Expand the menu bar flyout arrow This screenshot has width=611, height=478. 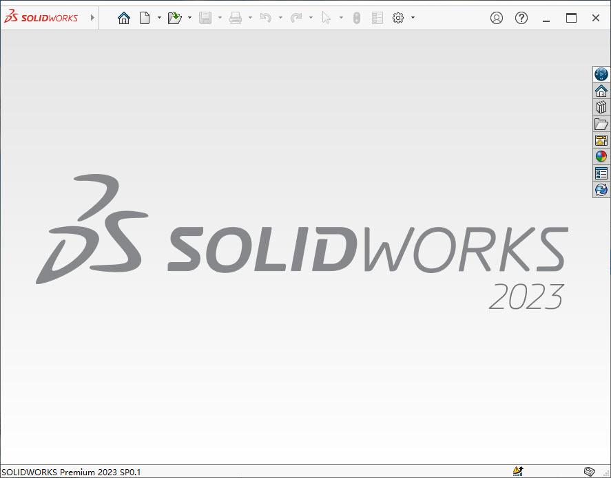[90, 17]
